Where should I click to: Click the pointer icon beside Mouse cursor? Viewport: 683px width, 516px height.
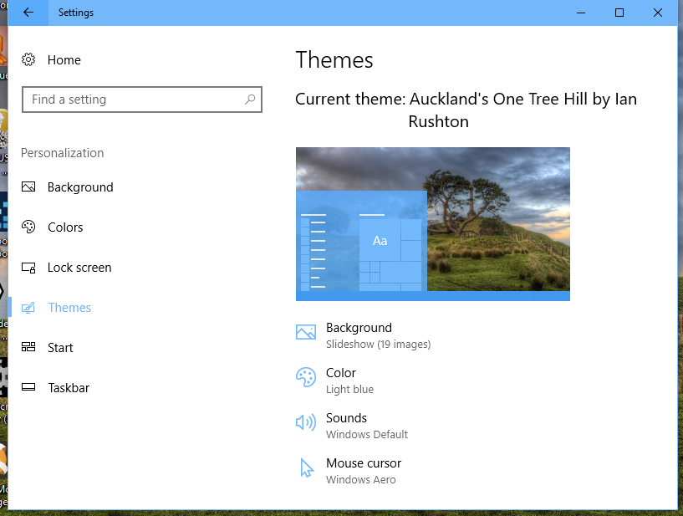coord(306,468)
